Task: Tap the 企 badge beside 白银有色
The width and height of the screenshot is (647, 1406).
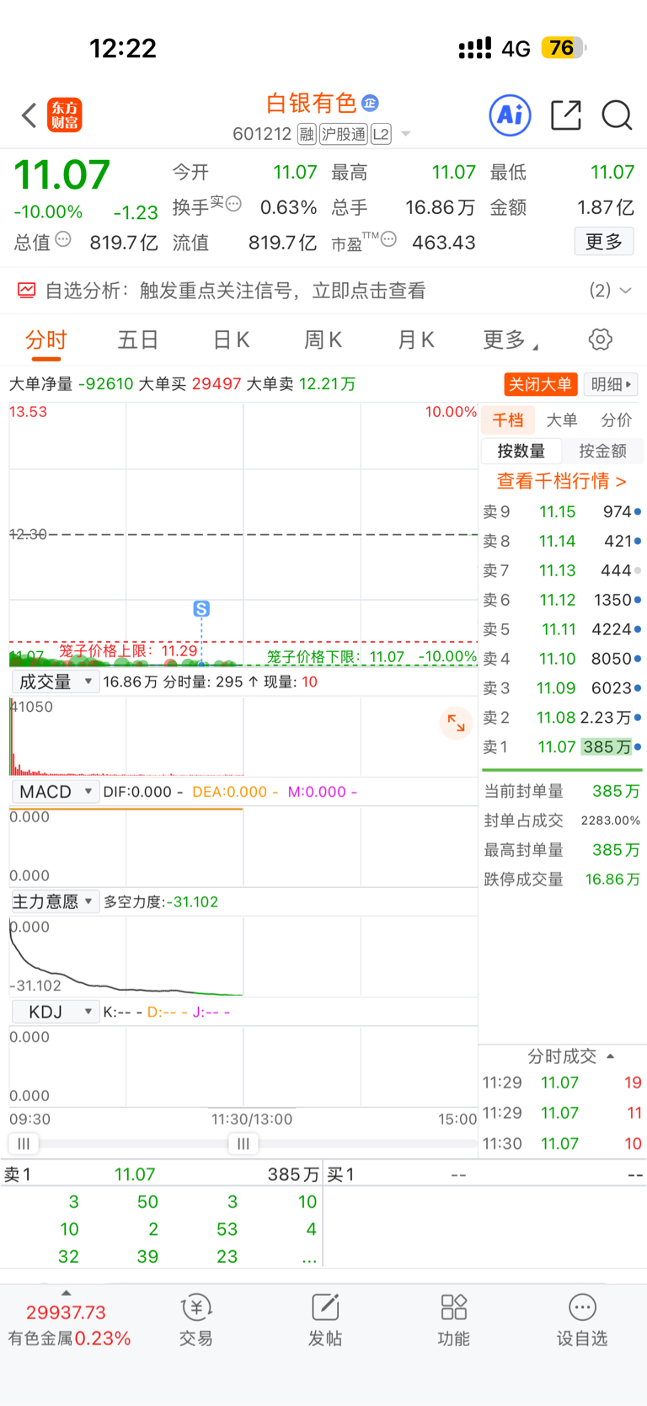Action: pos(370,103)
